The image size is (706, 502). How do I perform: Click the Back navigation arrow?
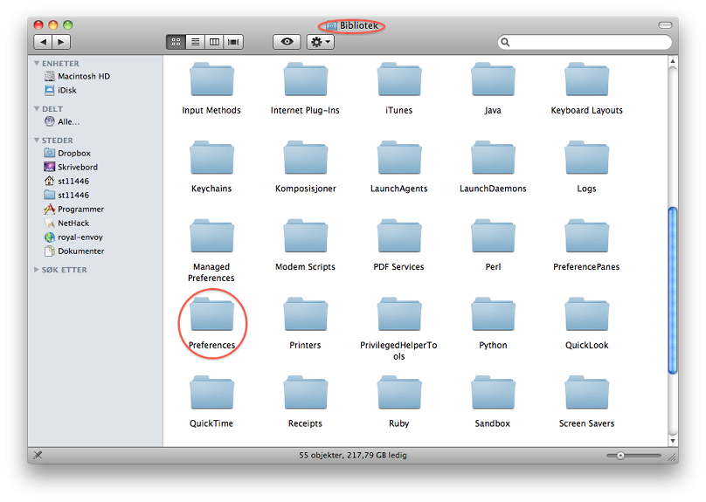43,42
